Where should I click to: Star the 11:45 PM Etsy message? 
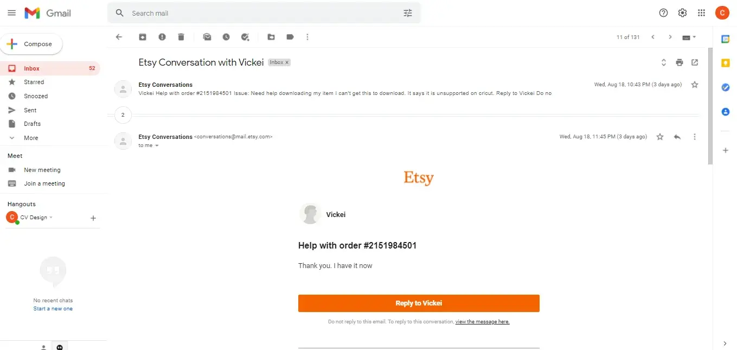660,137
